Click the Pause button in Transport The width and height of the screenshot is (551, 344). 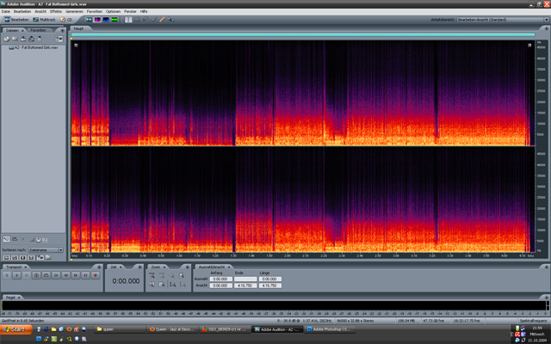(x=27, y=275)
